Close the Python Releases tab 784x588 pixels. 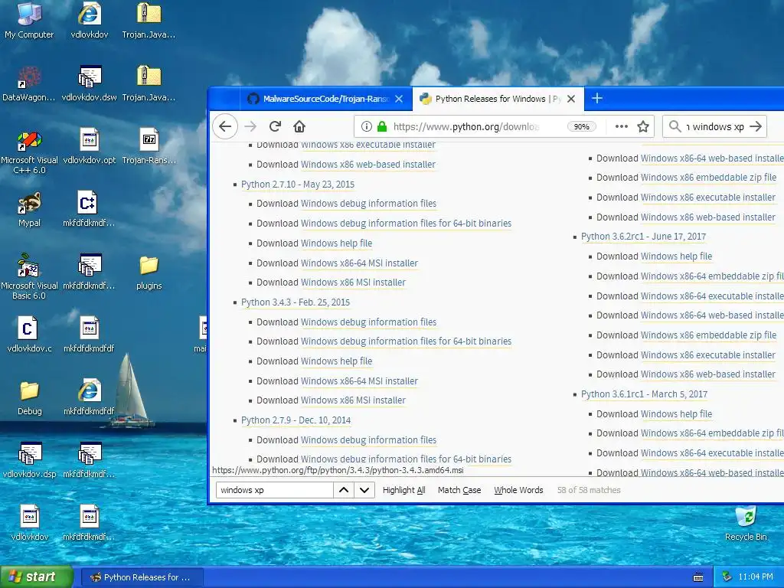click(571, 99)
